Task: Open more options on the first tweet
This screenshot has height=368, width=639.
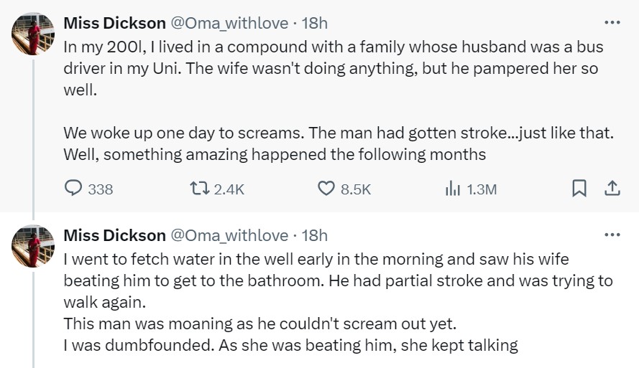Action: [x=612, y=22]
